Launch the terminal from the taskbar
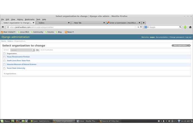 click(x=20, y=121)
